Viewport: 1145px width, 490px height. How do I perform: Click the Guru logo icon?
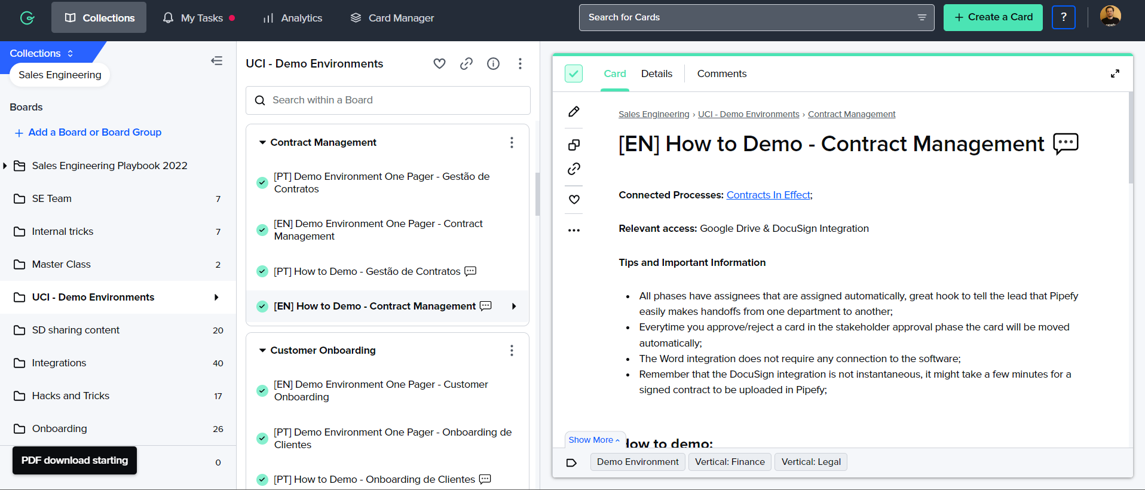point(27,18)
